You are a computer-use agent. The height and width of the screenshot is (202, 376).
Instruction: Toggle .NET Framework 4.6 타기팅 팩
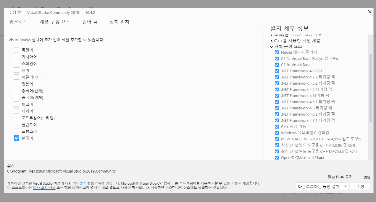click(x=277, y=108)
